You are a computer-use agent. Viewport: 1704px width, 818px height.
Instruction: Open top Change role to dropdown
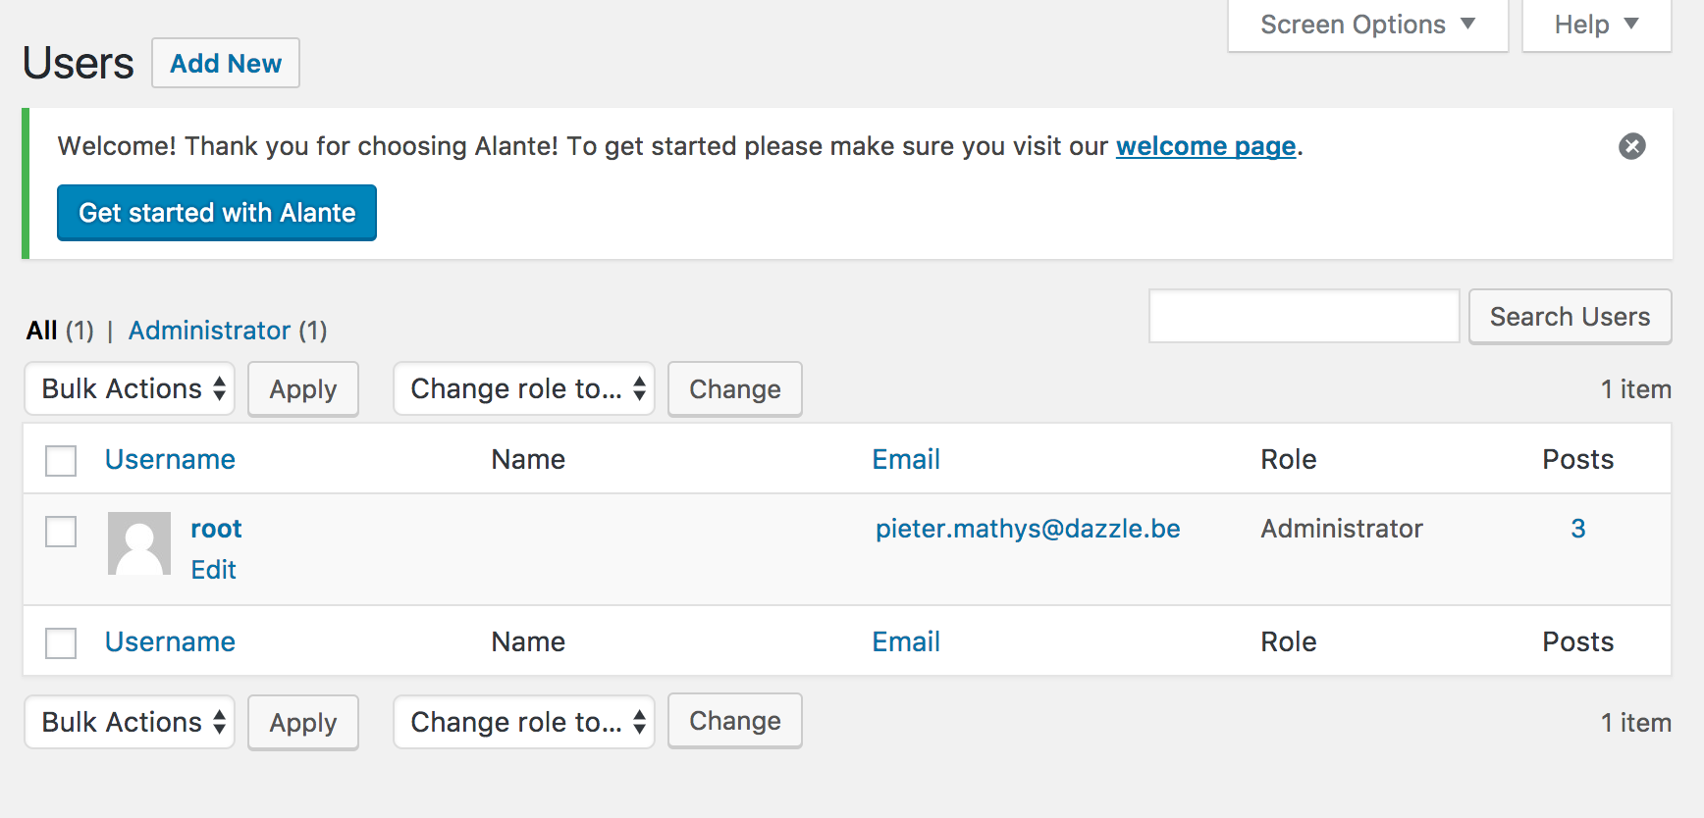(x=524, y=389)
